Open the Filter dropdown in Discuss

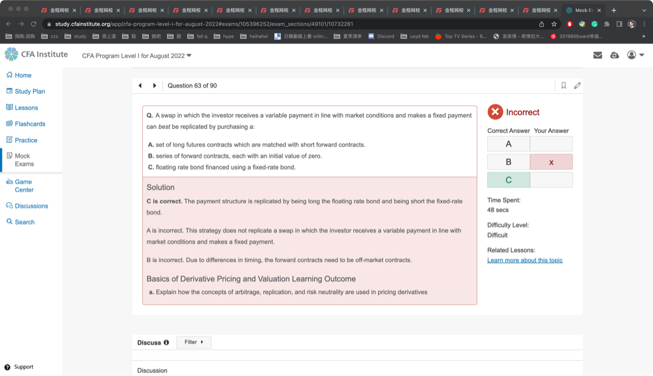[193, 342]
